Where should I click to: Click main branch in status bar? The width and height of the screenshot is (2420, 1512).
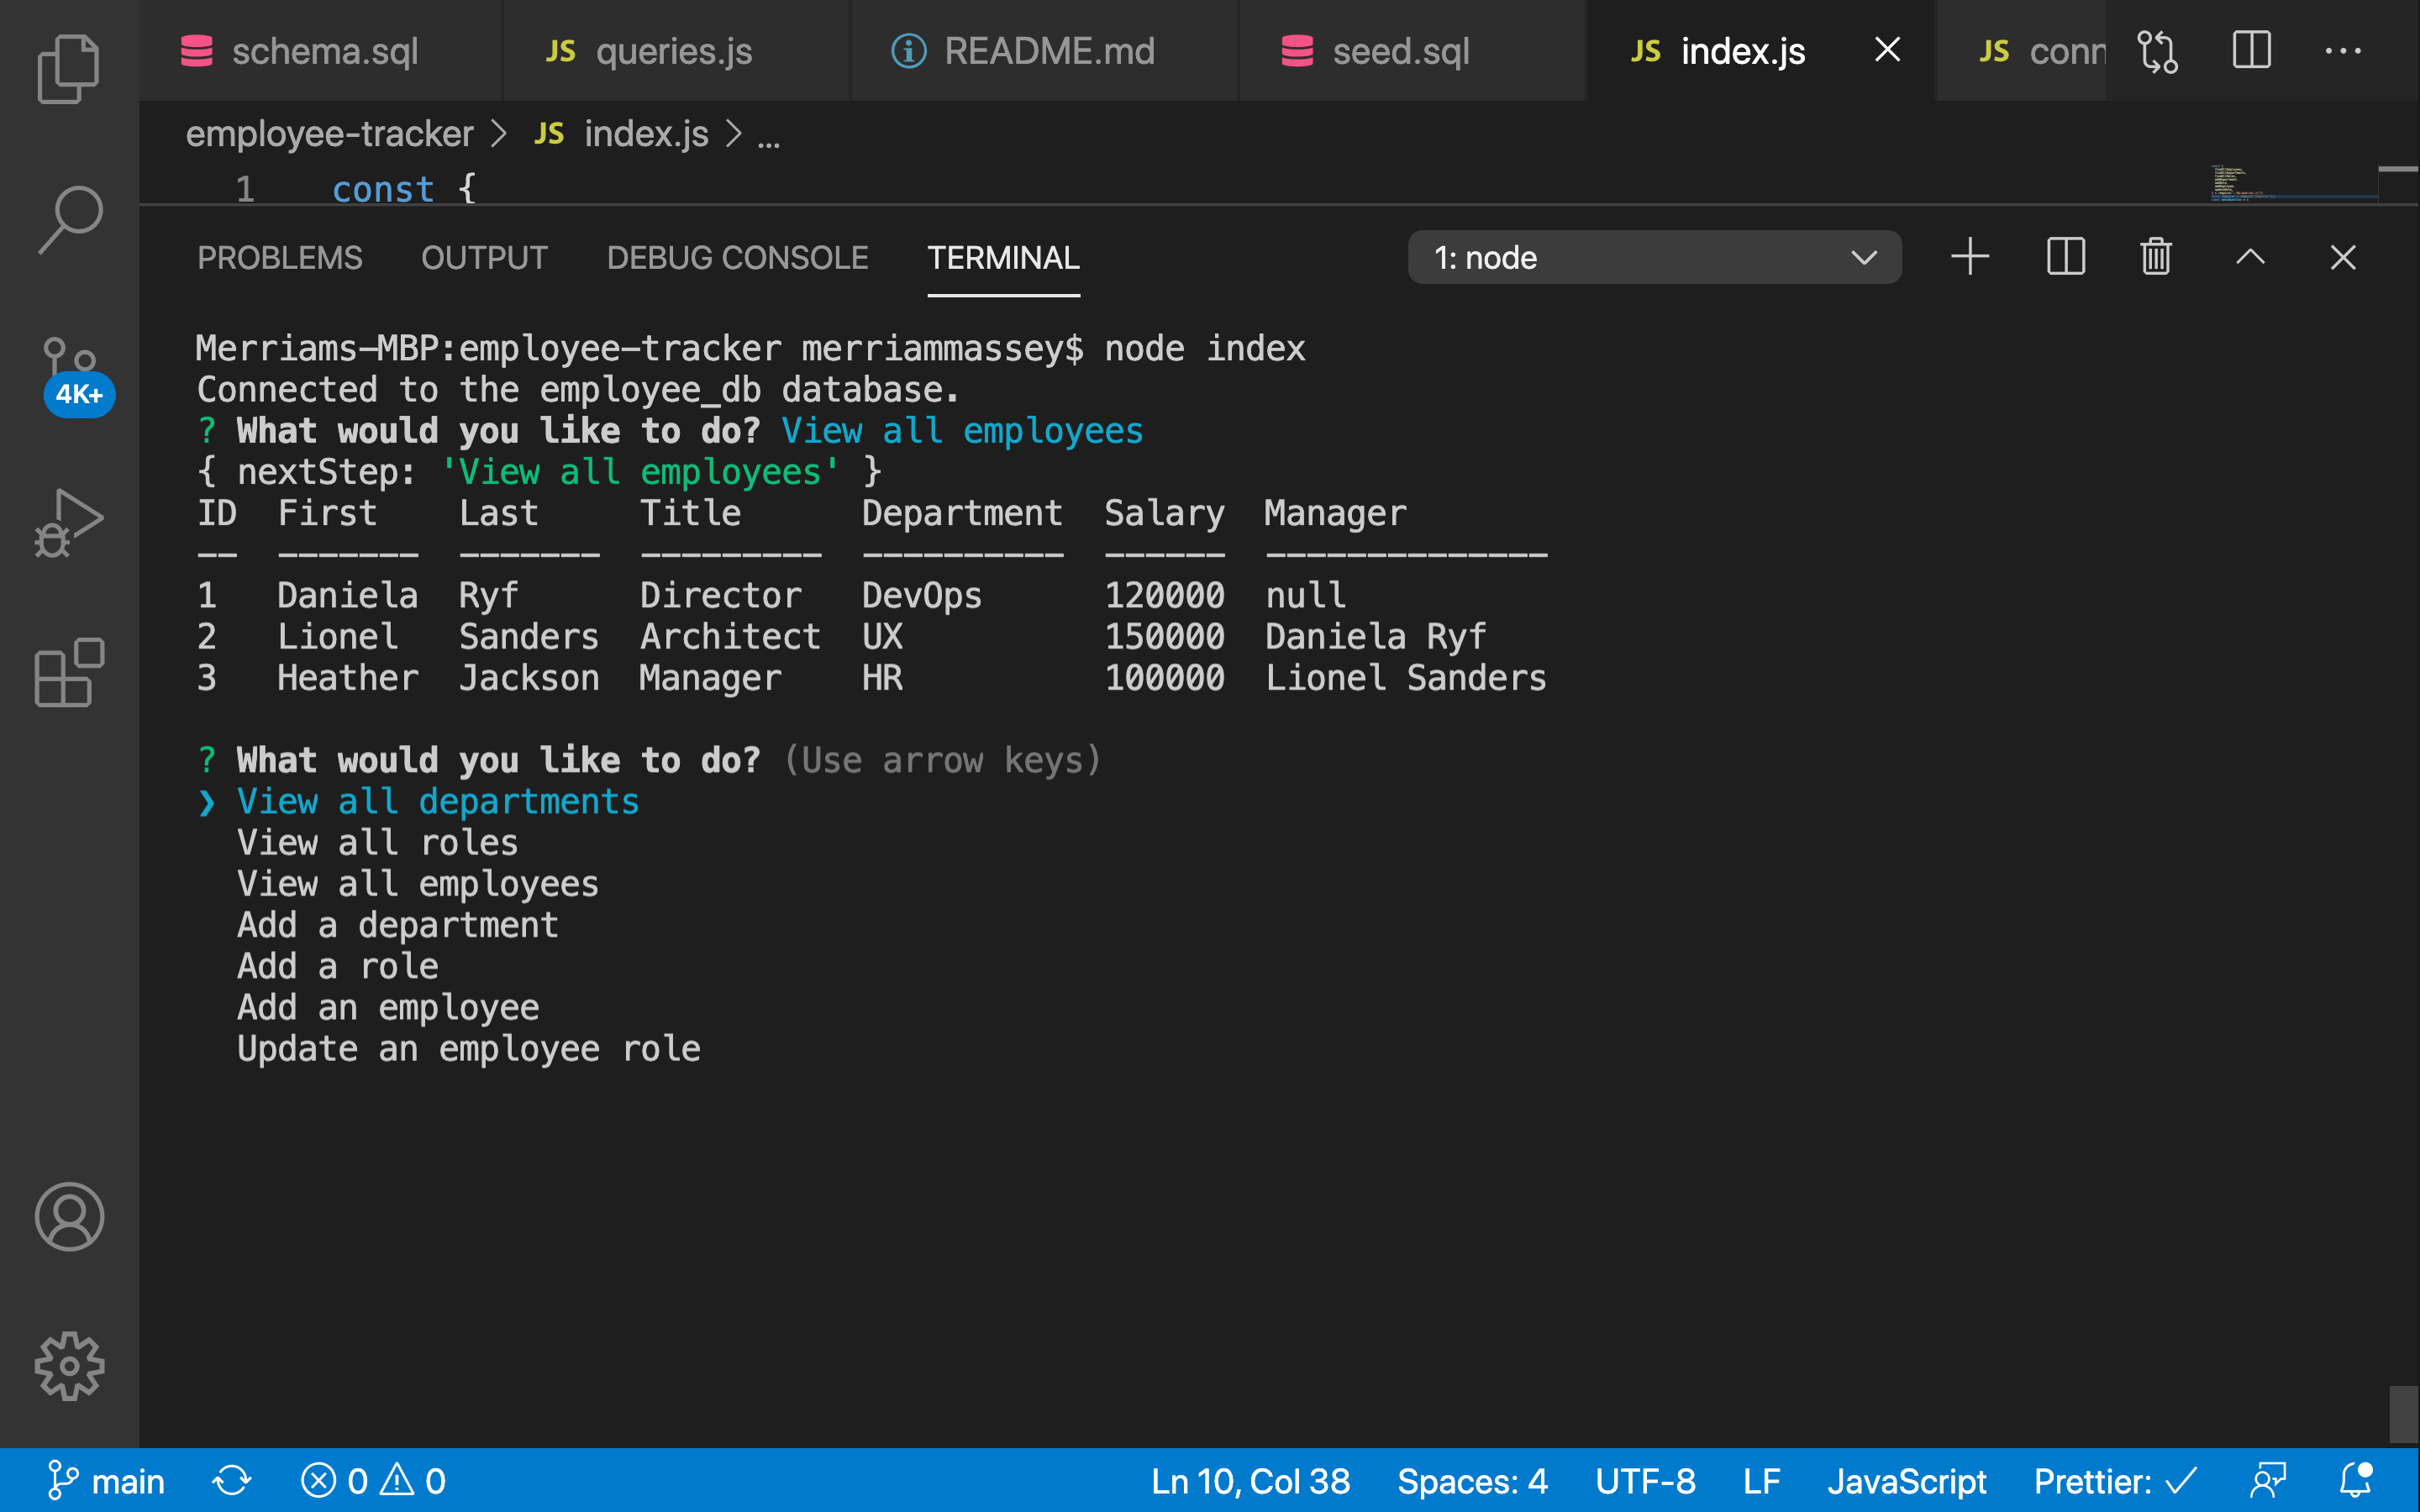coord(106,1481)
